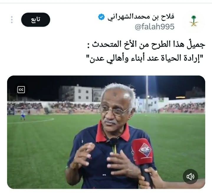
Task: Select the tweet line جميلٌ هذا الطرح
Action: click(146, 45)
